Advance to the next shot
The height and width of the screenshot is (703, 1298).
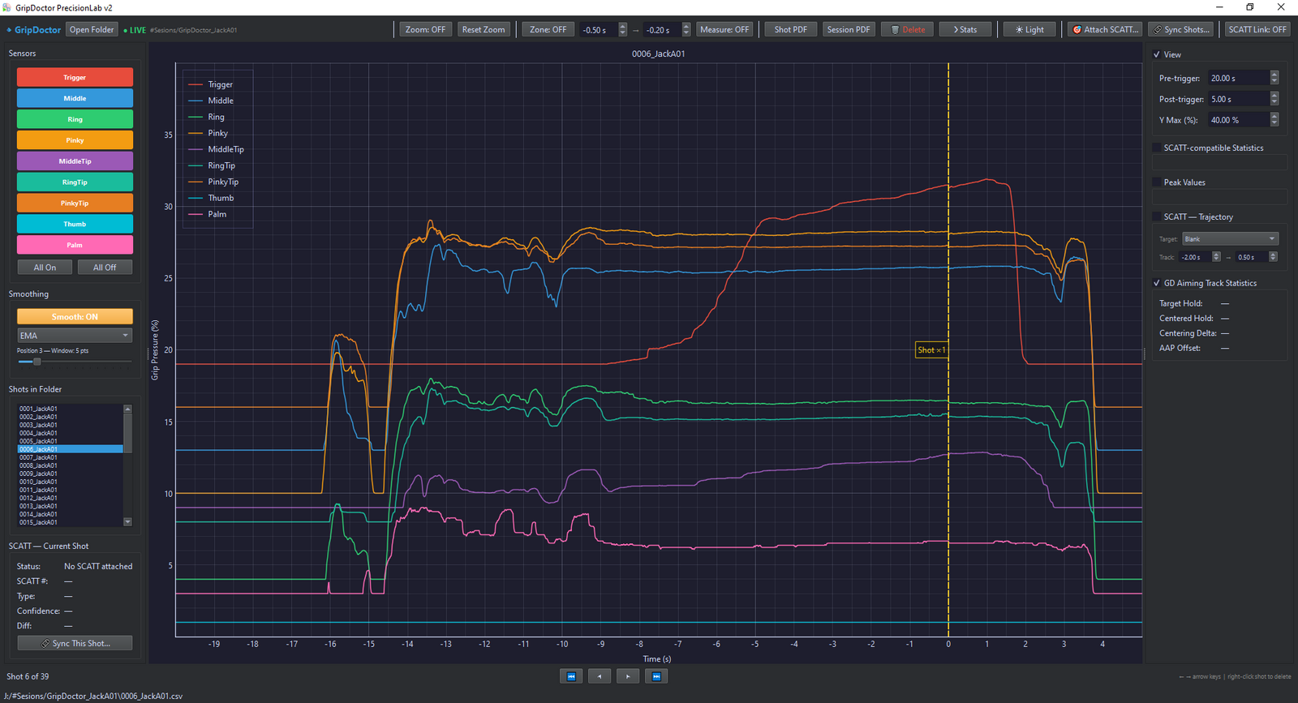628,676
